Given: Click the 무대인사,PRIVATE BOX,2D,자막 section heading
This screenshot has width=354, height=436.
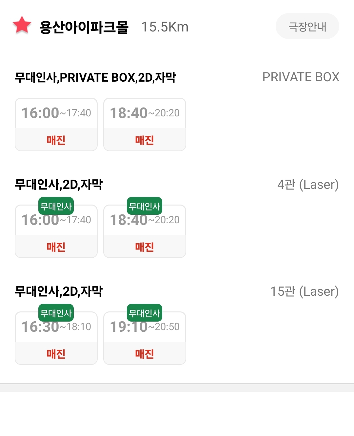Looking at the screenshot, I should click(x=95, y=77).
